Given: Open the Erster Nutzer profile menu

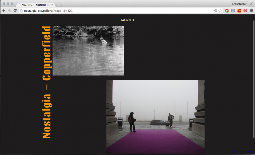Looking at the screenshot, I should pyautogui.click(x=239, y=4).
